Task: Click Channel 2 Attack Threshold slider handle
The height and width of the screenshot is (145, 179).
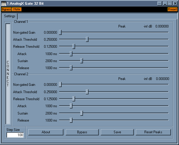Action: click(87, 92)
